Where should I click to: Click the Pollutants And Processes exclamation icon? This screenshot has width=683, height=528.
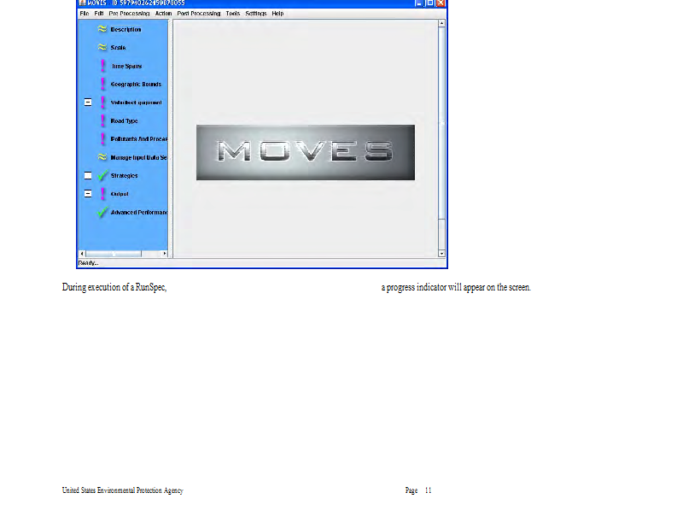pyautogui.click(x=103, y=139)
